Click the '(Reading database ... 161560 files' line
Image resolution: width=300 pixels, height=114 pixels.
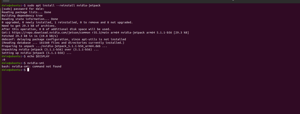[63, 43]
